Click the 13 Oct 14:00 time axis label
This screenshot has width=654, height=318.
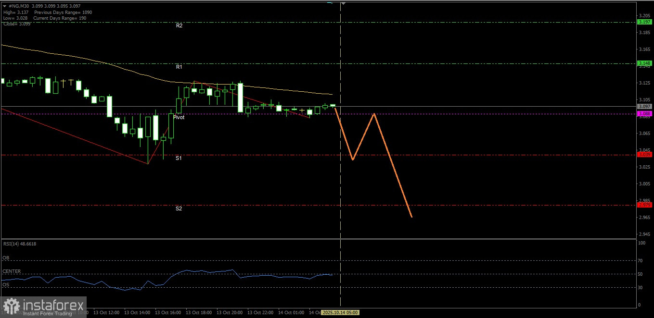point(137,313)
